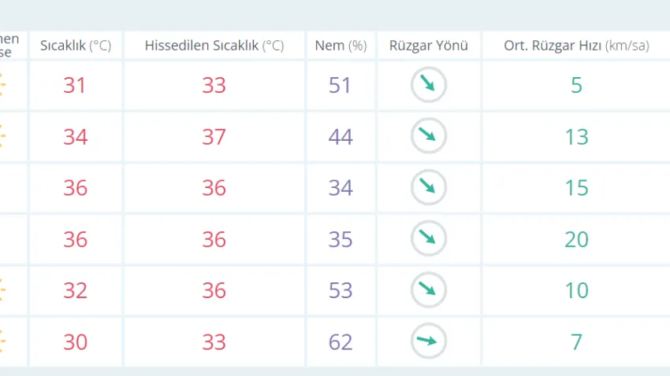This screenshot has height=376, width=670.
Task: Click the Rüzgar Yönü column header
Action: (x=429, y=45)
